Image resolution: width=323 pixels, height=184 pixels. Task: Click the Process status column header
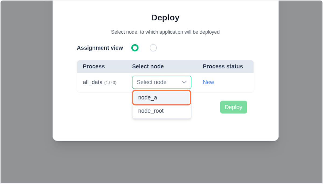[x=223, y=66]
